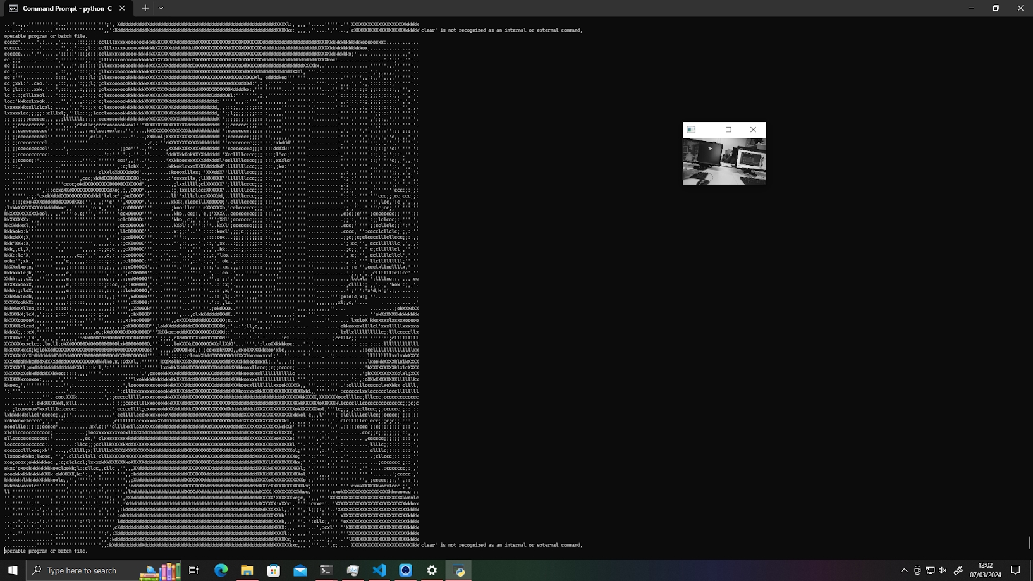This screenshot has height=581, width=1033.
Task: Open the notification action center
Action: pos(1015,570)
